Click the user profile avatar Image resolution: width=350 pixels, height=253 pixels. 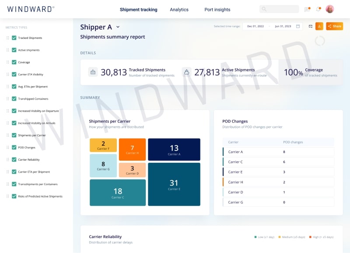(x=330, y=9)
